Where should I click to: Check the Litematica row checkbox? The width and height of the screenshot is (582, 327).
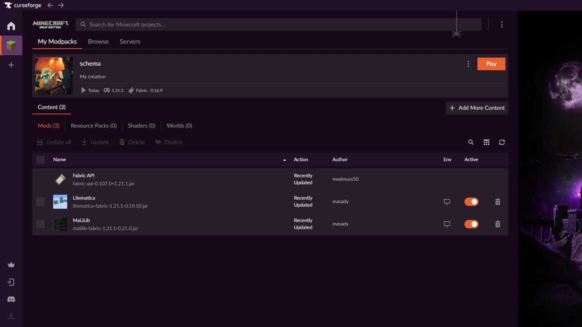pos(41,202)
